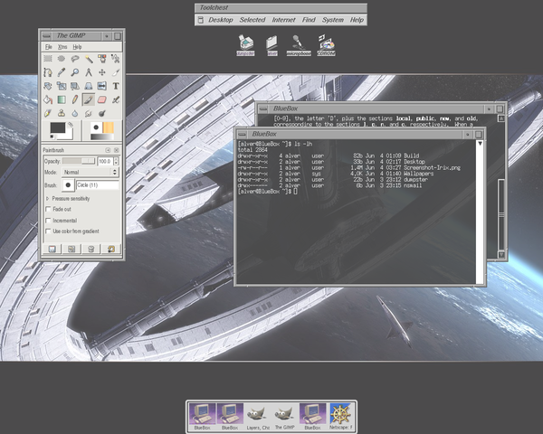Open the Help menu in GIMP
This screenshot has width=543, height=434.
point(77,47)
